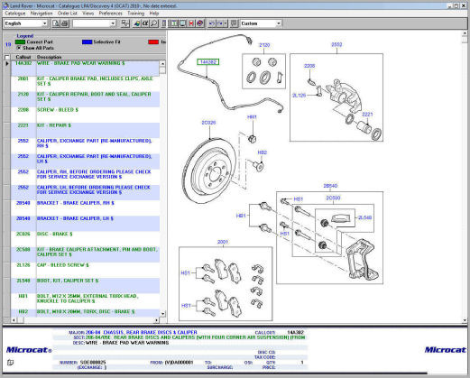Click the book icon below the Microcat logo
Image resolution: width=470 pixels, height=378 pixels.
[x=10, y=363]
